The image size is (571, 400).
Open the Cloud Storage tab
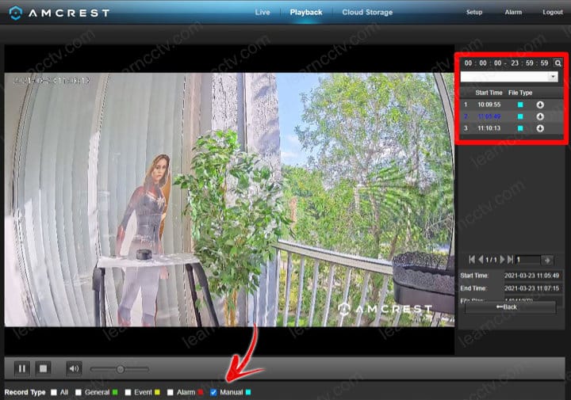tap(367, 13)
